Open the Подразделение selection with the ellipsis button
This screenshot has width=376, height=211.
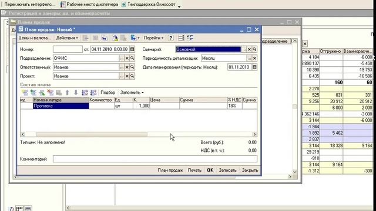click(122, 58)
